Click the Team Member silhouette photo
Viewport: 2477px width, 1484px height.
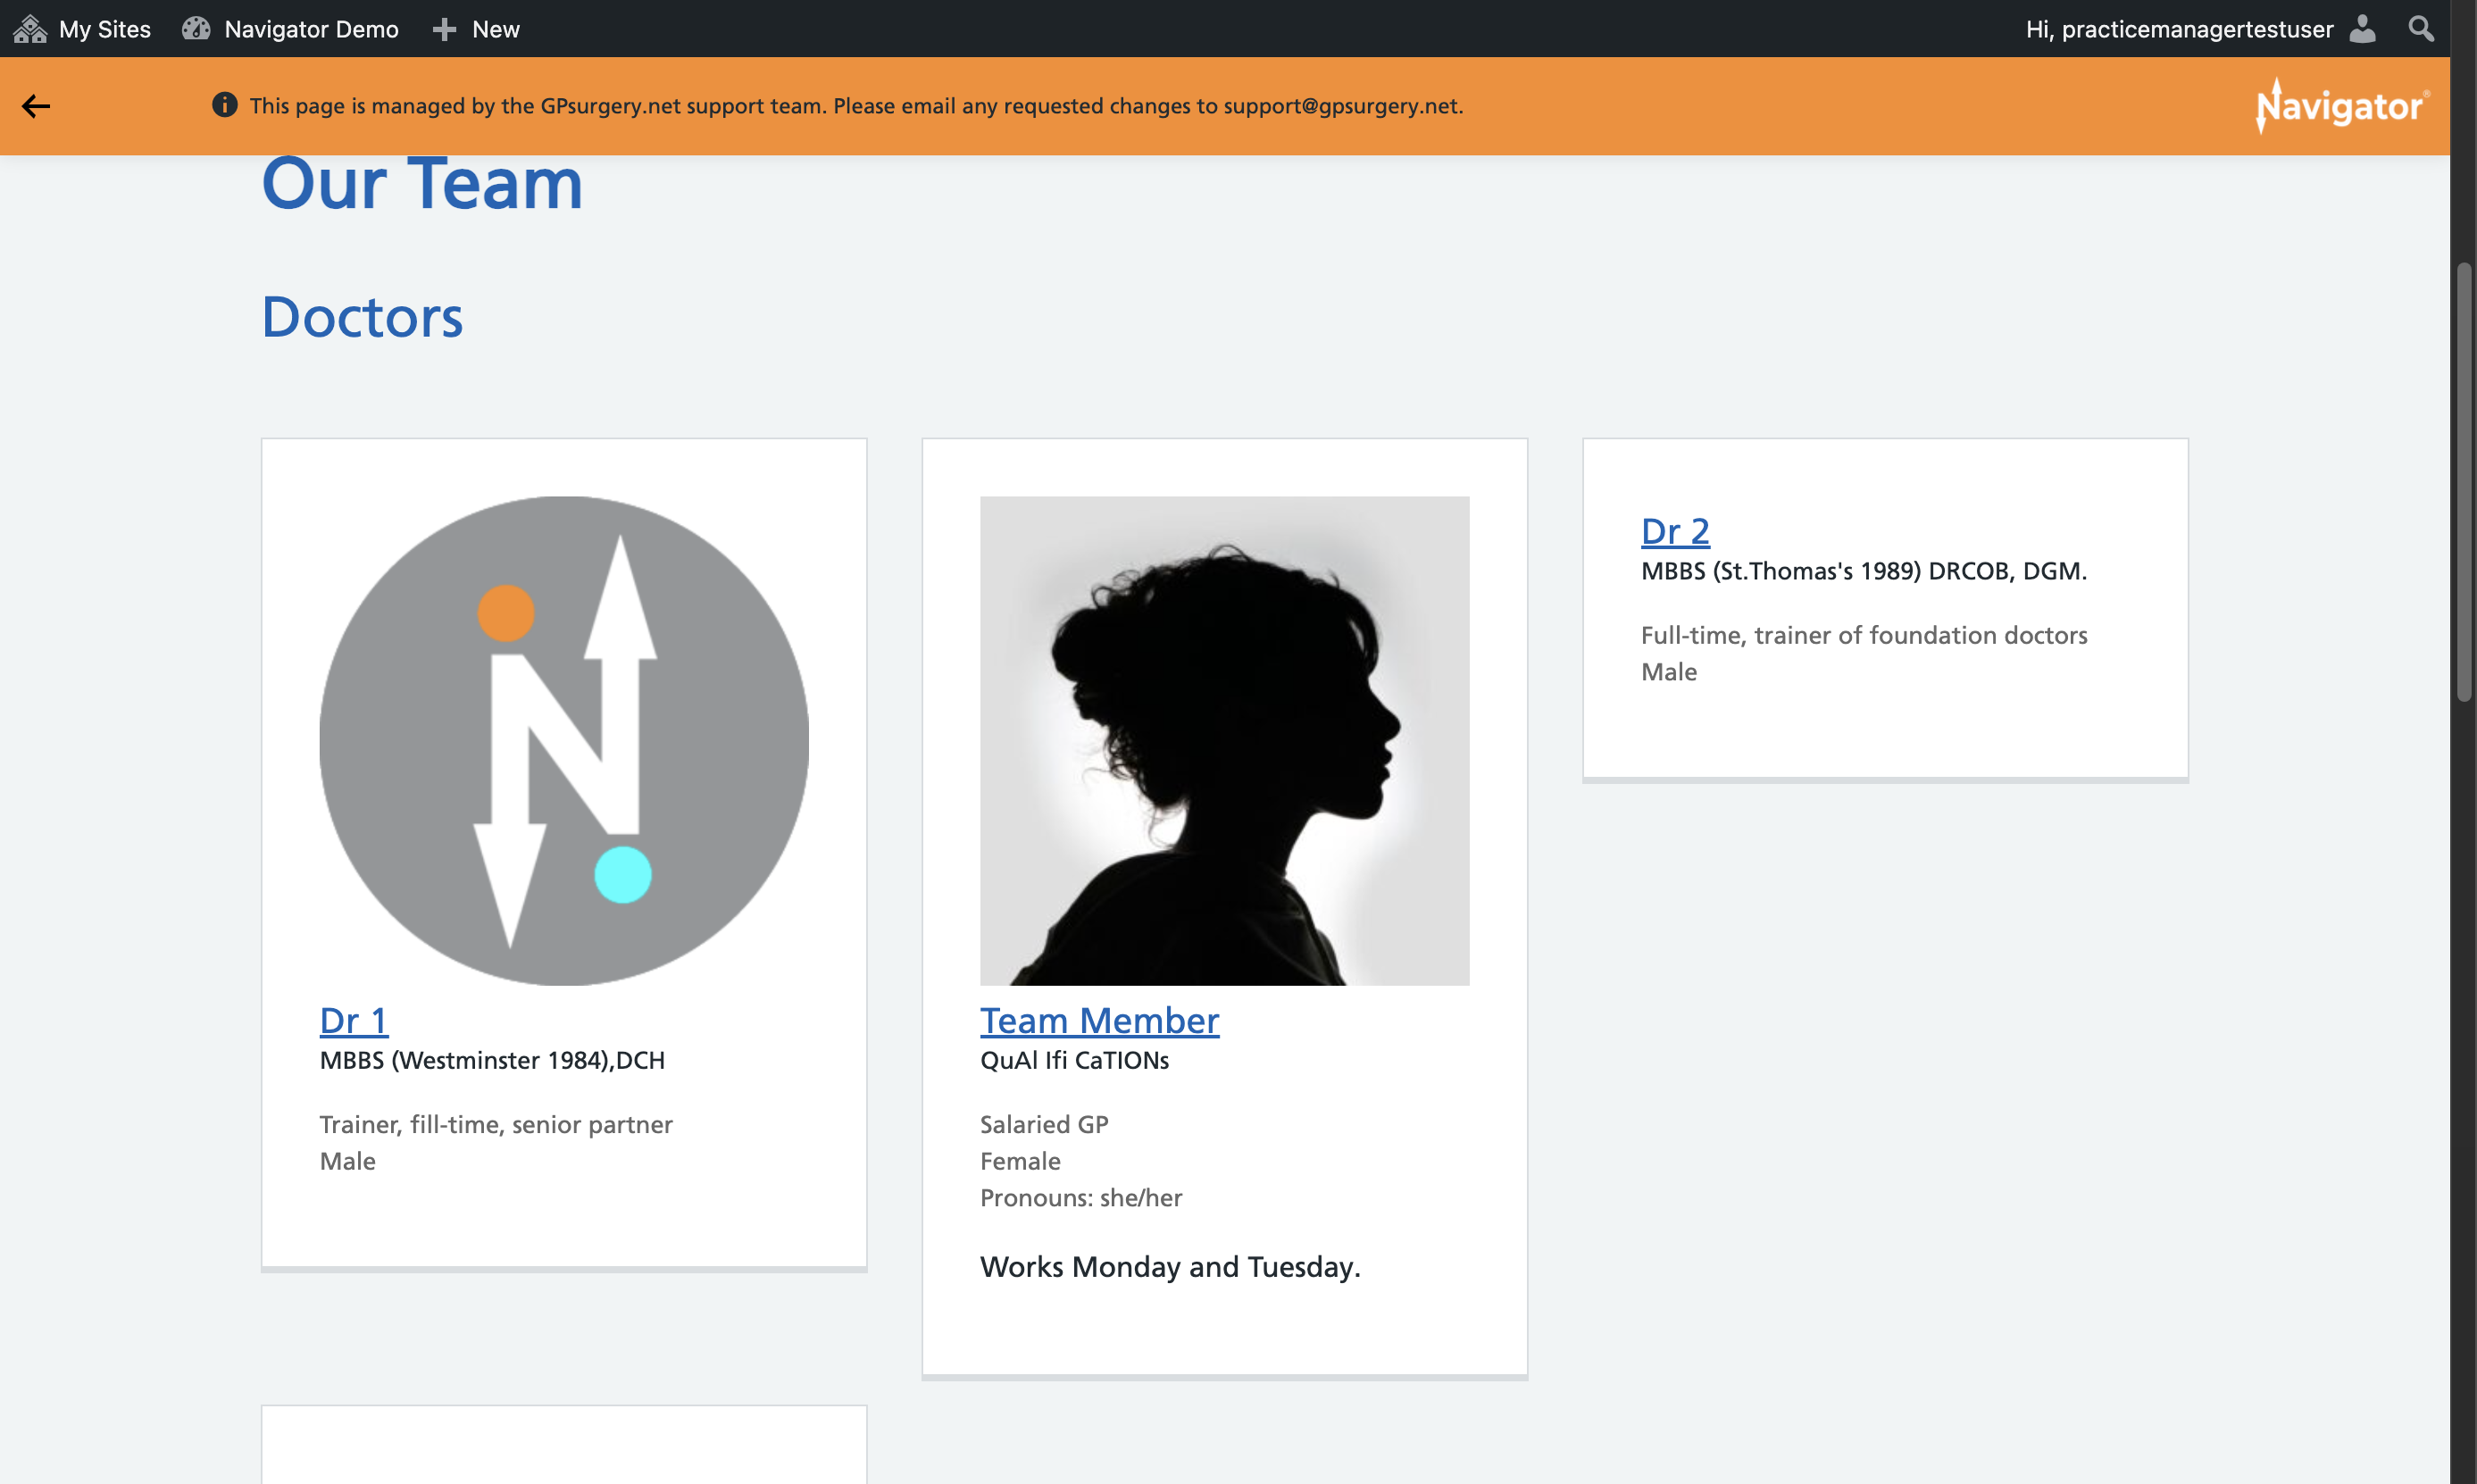click(x=1224, y=741)
